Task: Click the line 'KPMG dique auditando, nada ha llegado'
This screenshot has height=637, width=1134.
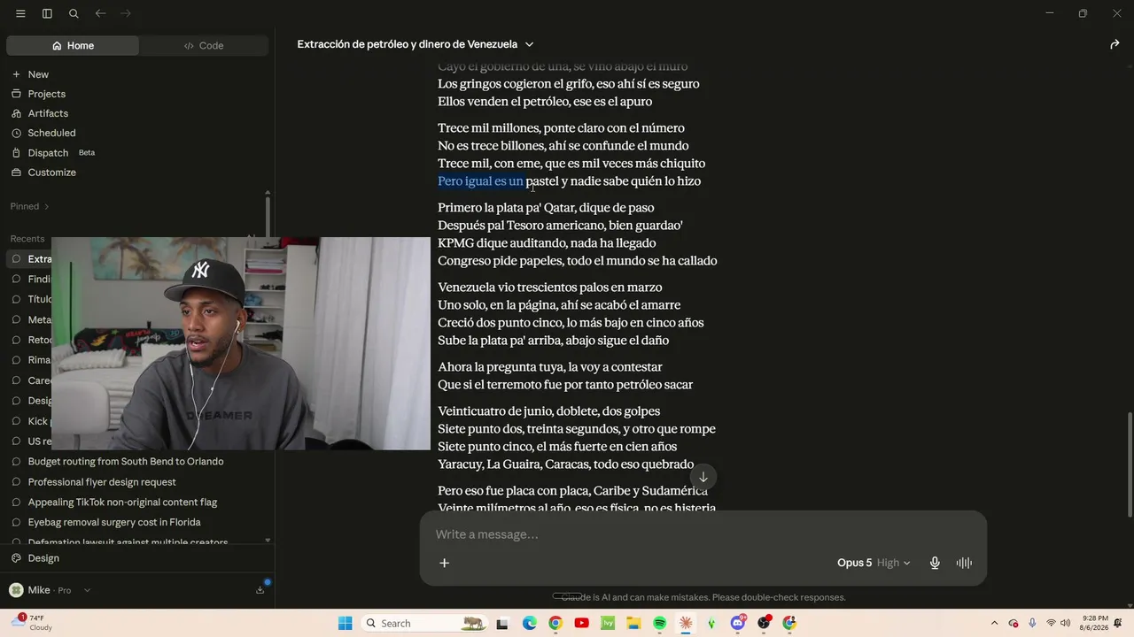Action: [547, 243]
